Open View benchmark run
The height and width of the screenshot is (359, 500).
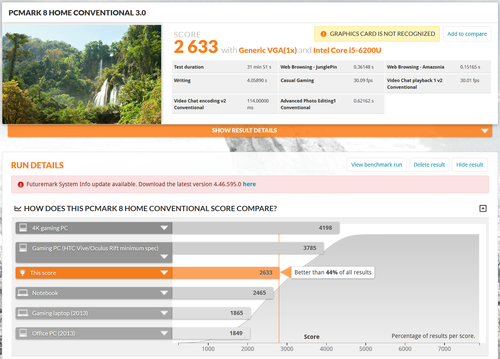[376, 165]
